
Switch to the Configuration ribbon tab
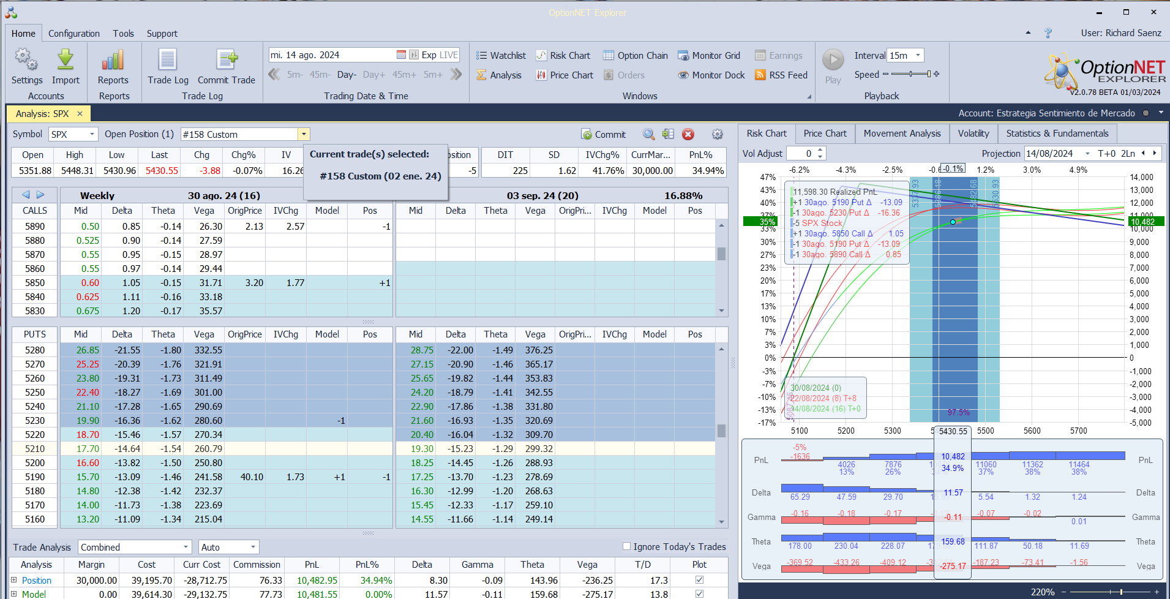[x=73, y=34]
